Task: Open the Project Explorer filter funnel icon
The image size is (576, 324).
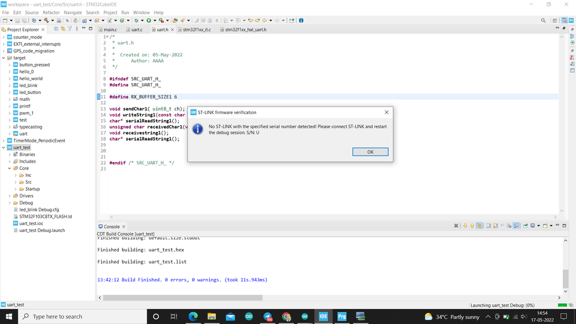Action: 69,29
